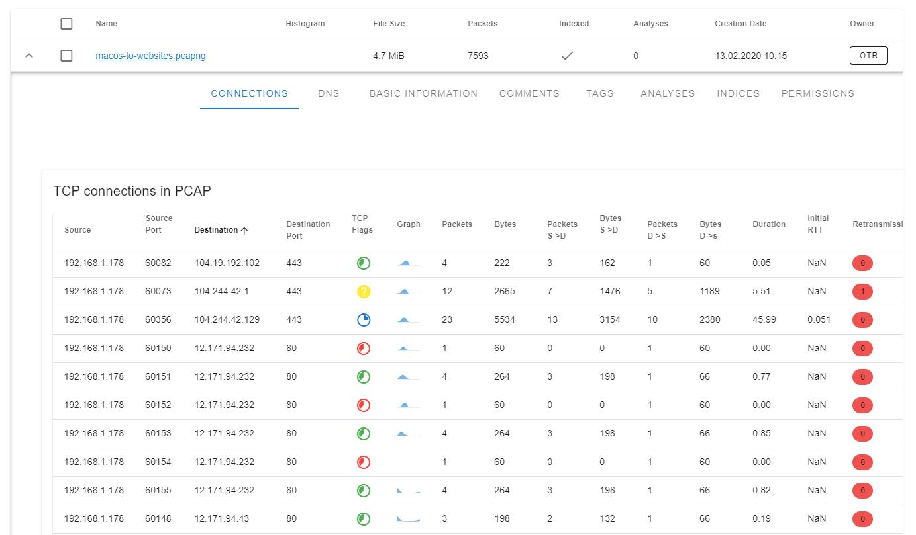Screen dimensions: 916x535
Task: Sort files by File Size header
Action: pos(389,24)
